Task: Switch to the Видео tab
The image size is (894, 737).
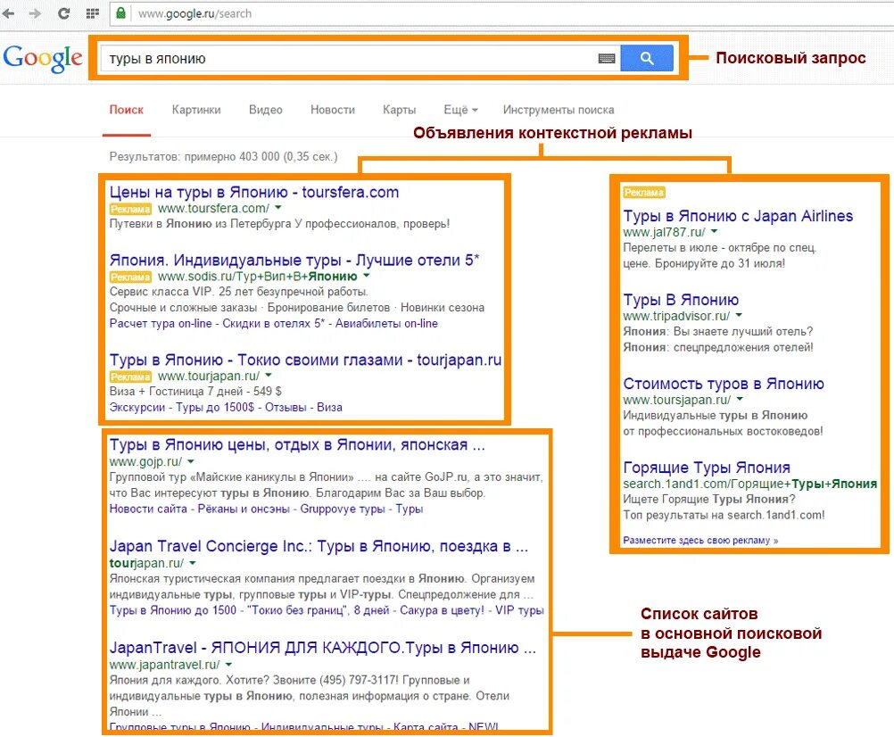Action: tap(266, 110)
